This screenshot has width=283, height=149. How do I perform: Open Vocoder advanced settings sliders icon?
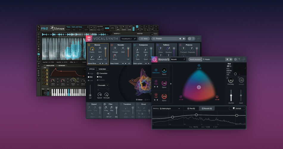point(129,63)
